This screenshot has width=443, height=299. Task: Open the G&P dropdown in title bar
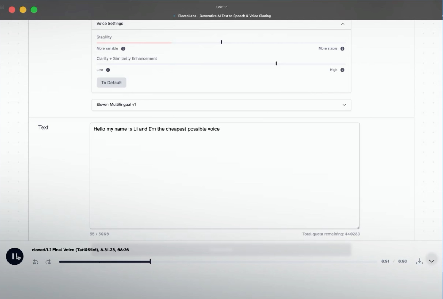pyautogui.click(x=221, y=7)
